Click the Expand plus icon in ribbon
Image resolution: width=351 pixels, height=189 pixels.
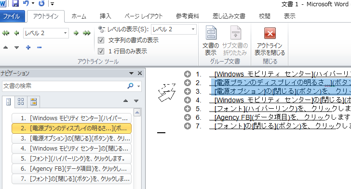28,47
